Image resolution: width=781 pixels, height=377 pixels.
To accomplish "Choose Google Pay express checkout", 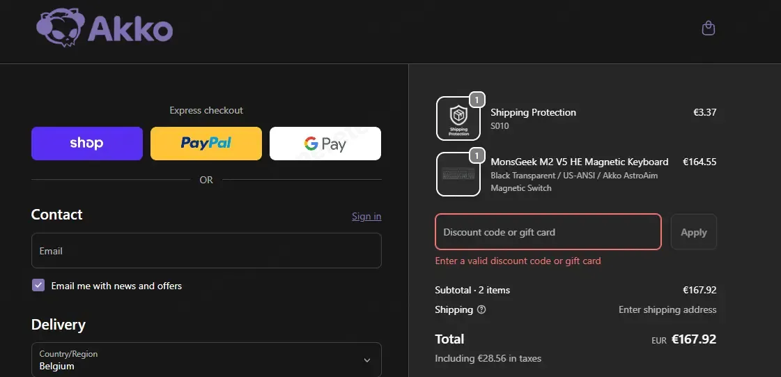I will [325, 144].
